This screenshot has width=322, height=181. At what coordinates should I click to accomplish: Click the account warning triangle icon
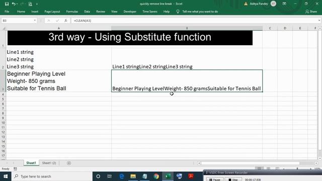click(246, 4)
